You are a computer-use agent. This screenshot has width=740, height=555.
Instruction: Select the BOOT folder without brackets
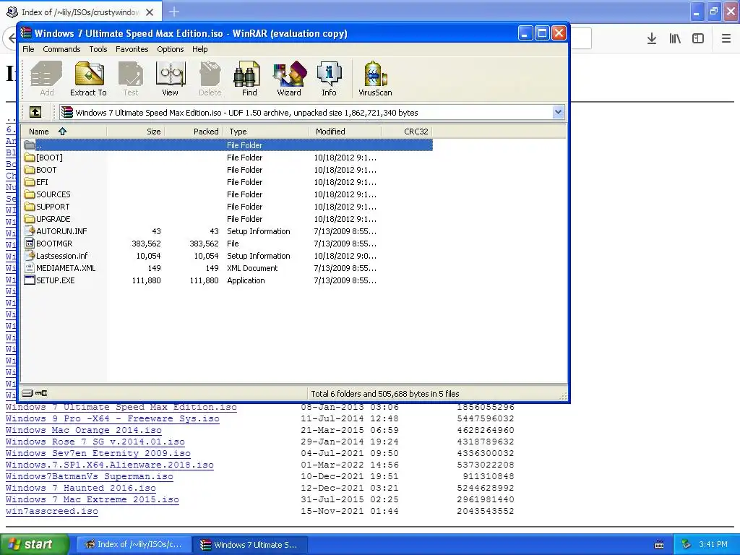tap(228, 170)
